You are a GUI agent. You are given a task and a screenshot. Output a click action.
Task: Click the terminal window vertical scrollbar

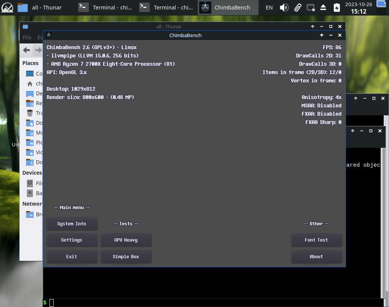(383, 223)
